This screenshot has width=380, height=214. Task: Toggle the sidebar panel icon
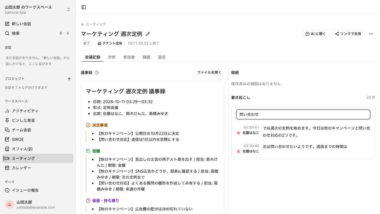click(84, 7)
